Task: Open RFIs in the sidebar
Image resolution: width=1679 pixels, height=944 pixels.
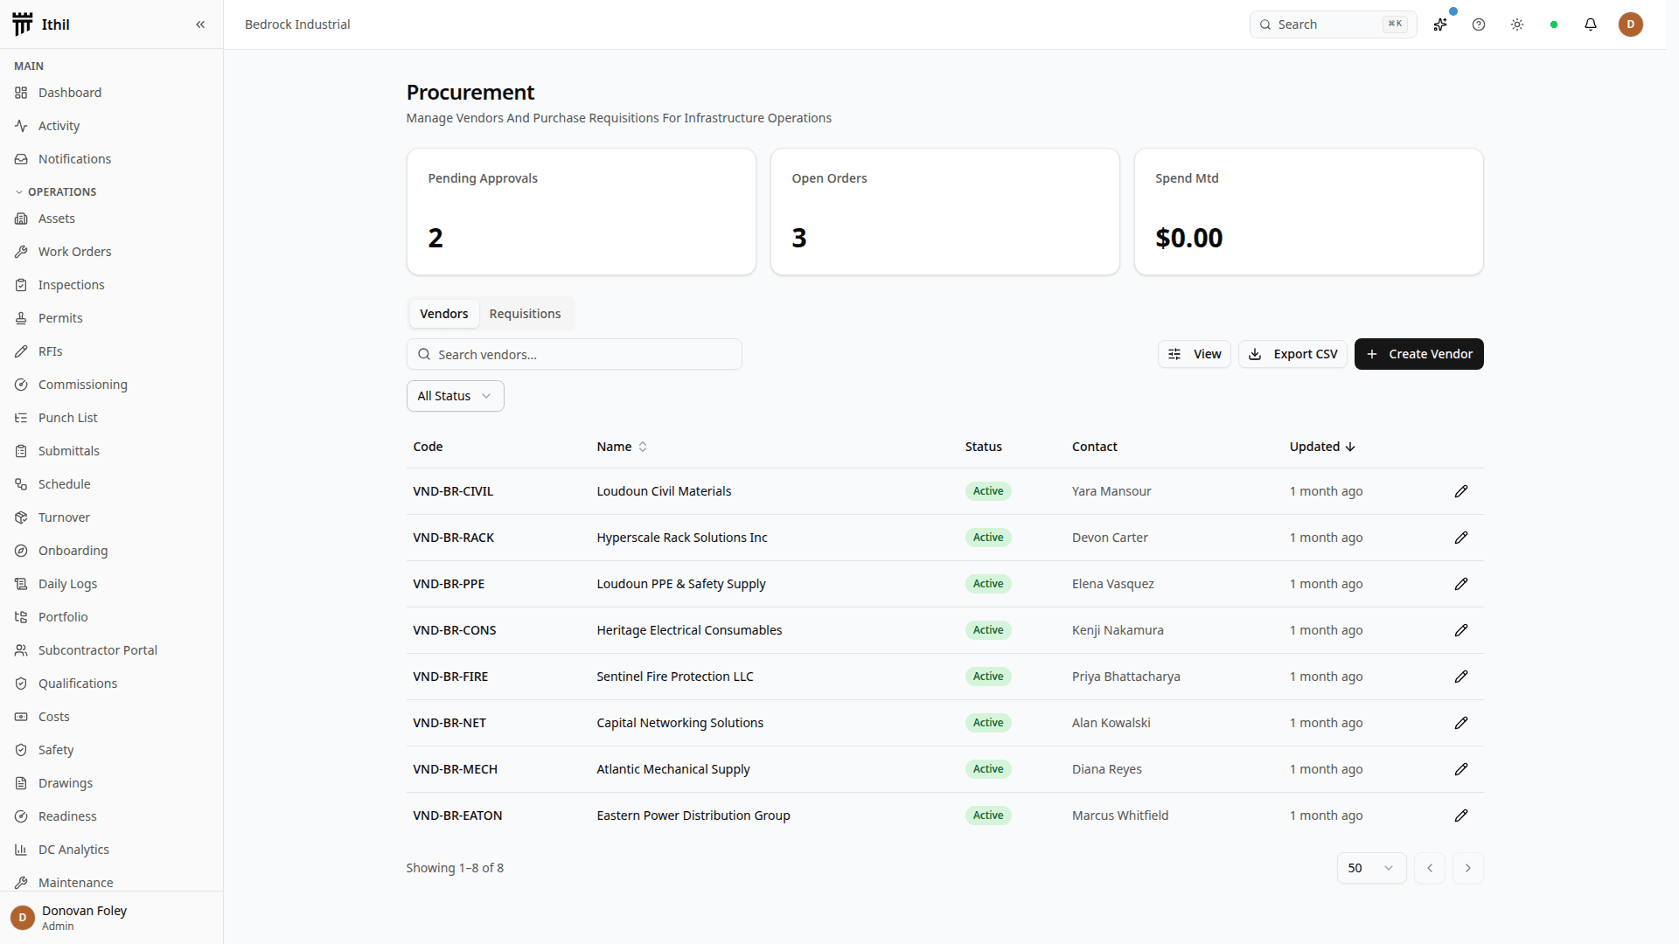Action: coord(111,351)
